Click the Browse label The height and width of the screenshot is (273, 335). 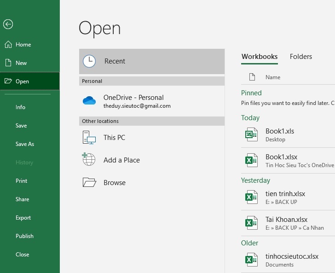115,183
